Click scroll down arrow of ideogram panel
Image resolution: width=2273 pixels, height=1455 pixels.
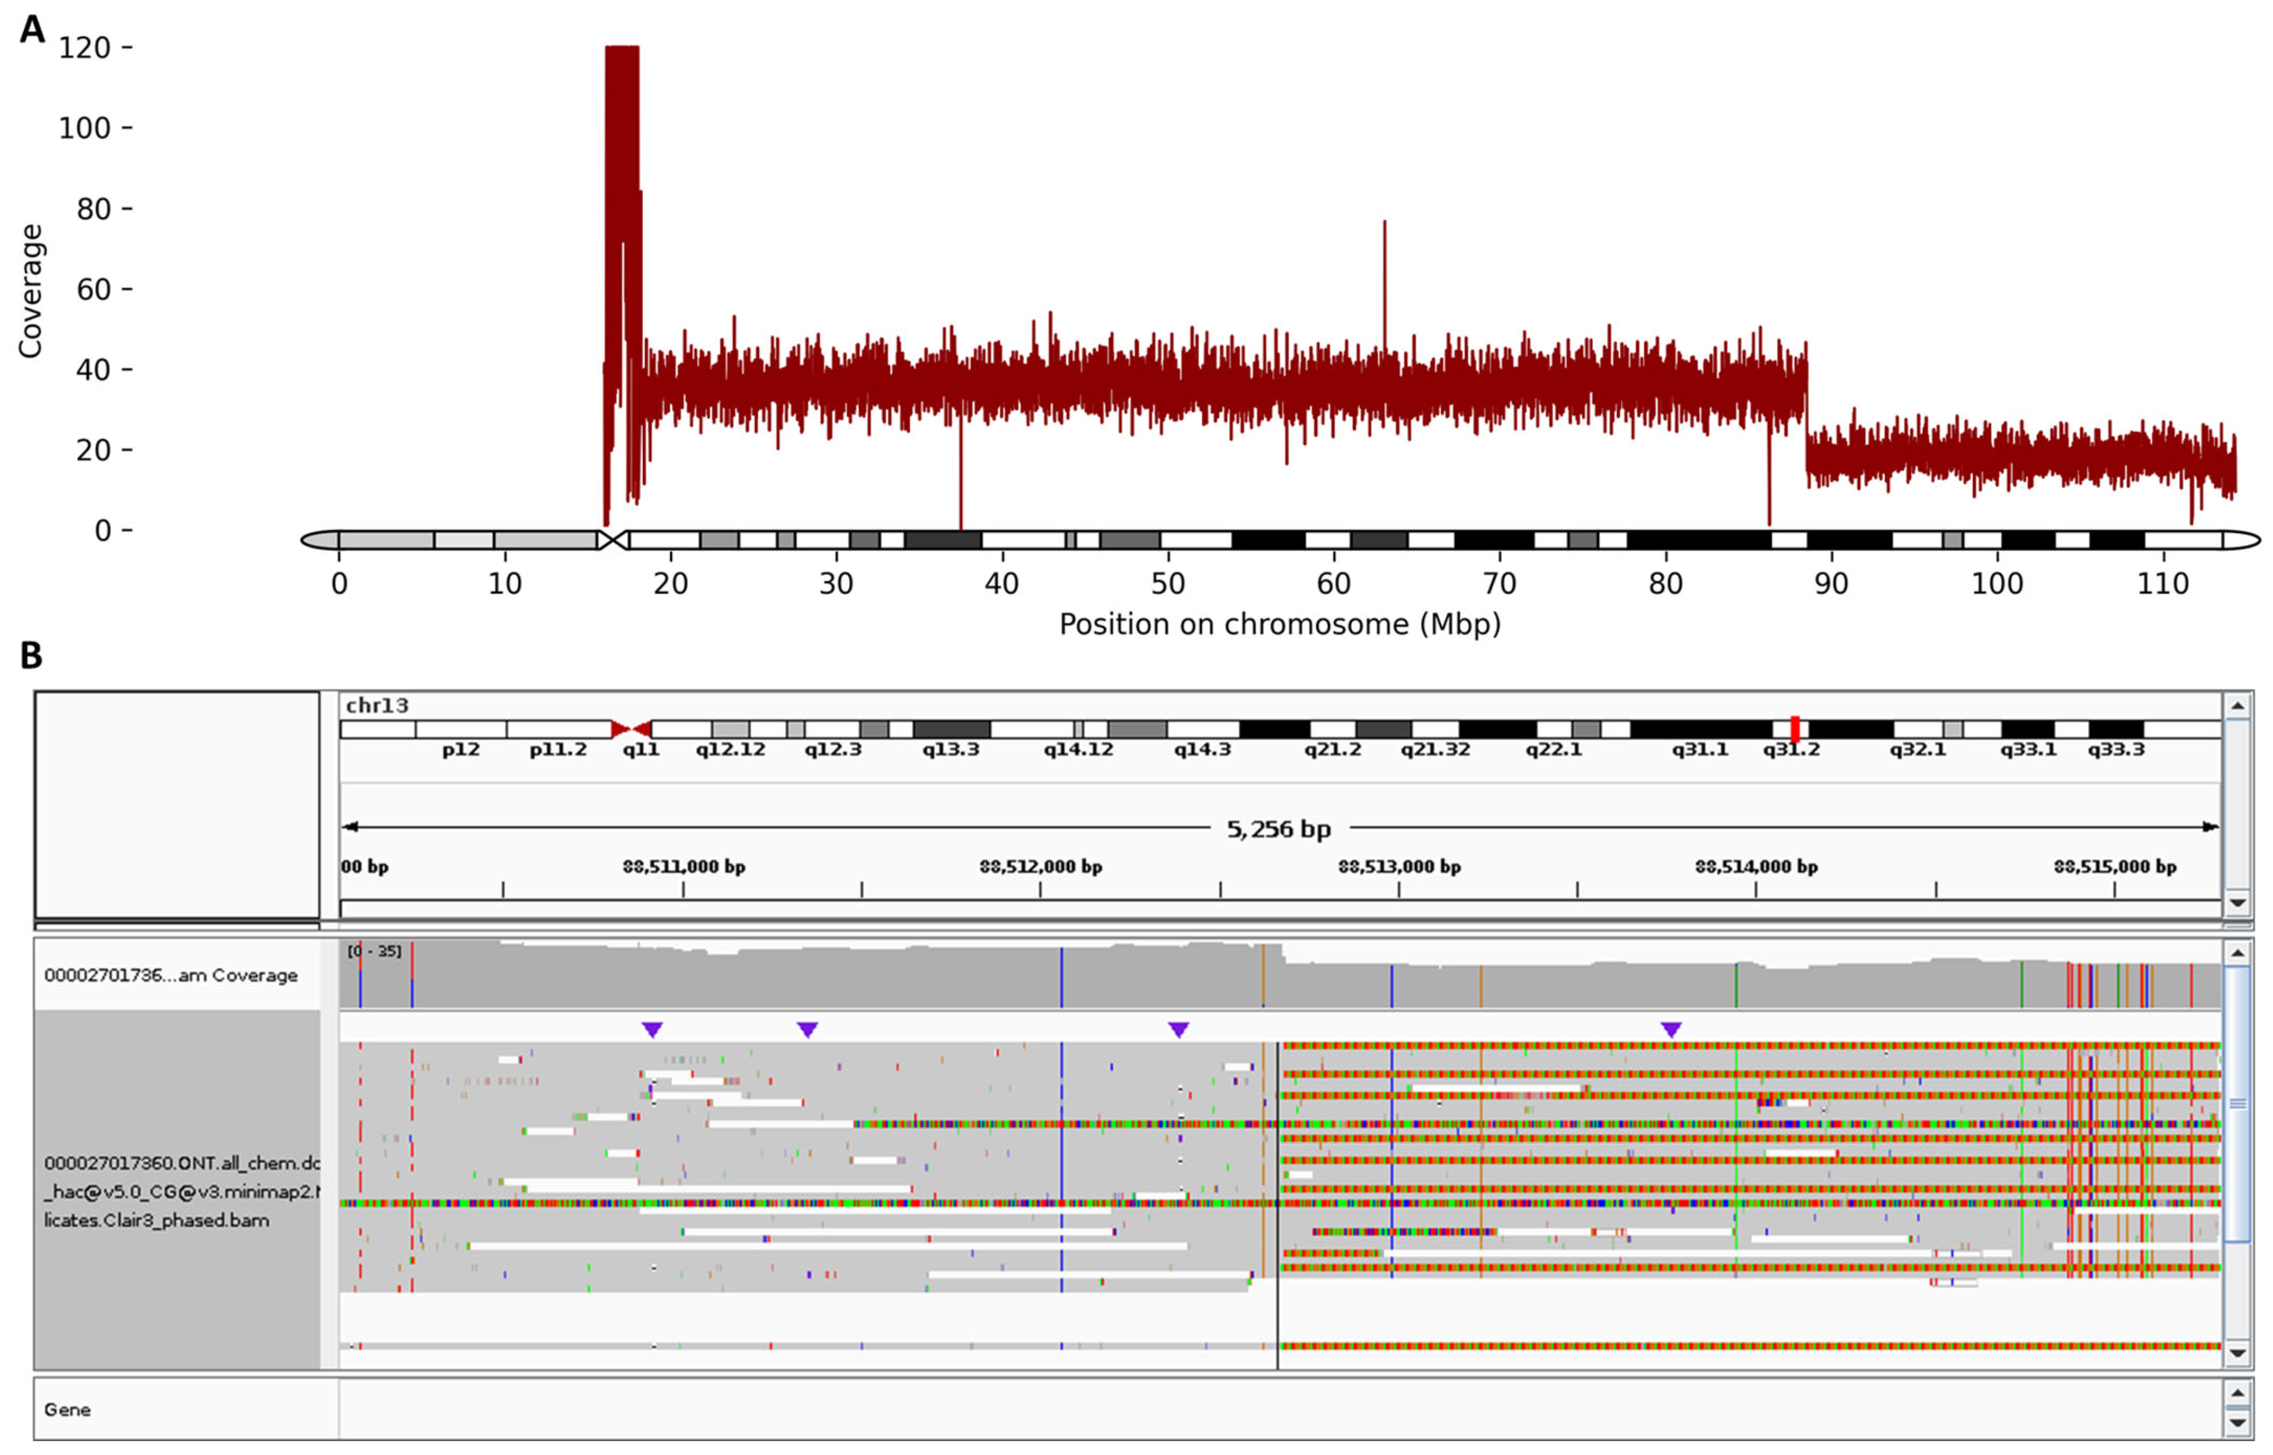click(x=2237, y=902)
